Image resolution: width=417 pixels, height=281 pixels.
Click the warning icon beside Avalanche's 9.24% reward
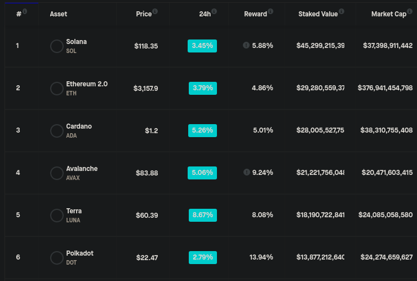(246, 172)
